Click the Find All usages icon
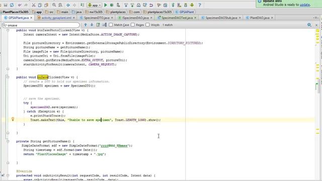The image size is (322, 181). [x=98, y=25]
